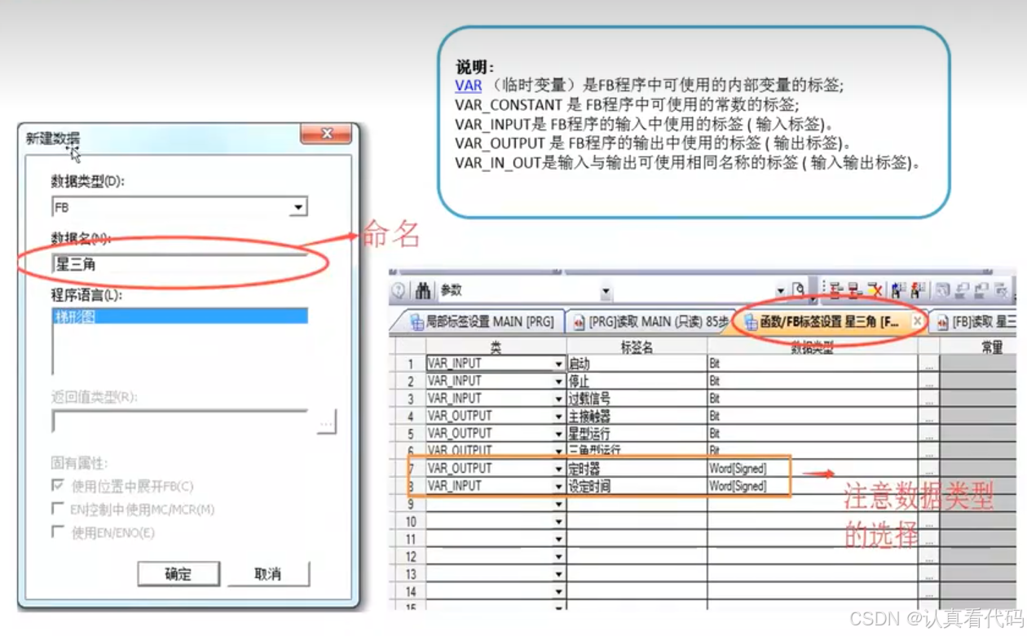
Task: Click the blue register filter icon
Action: pyautogui.click(x=897, y=288)
